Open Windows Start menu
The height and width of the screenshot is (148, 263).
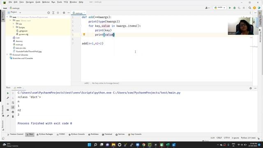pyautogui.click(x=89, y=145)
